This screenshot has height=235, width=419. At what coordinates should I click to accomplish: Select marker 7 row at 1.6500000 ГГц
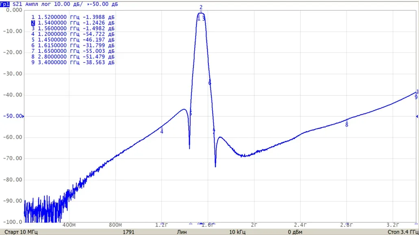73,51
